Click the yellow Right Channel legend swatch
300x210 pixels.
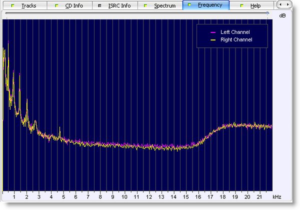(213, 40)
